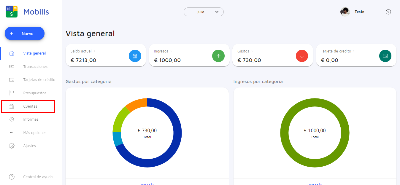Click the Ajustes gear icon in sidebar

click(x=12, y=146)
